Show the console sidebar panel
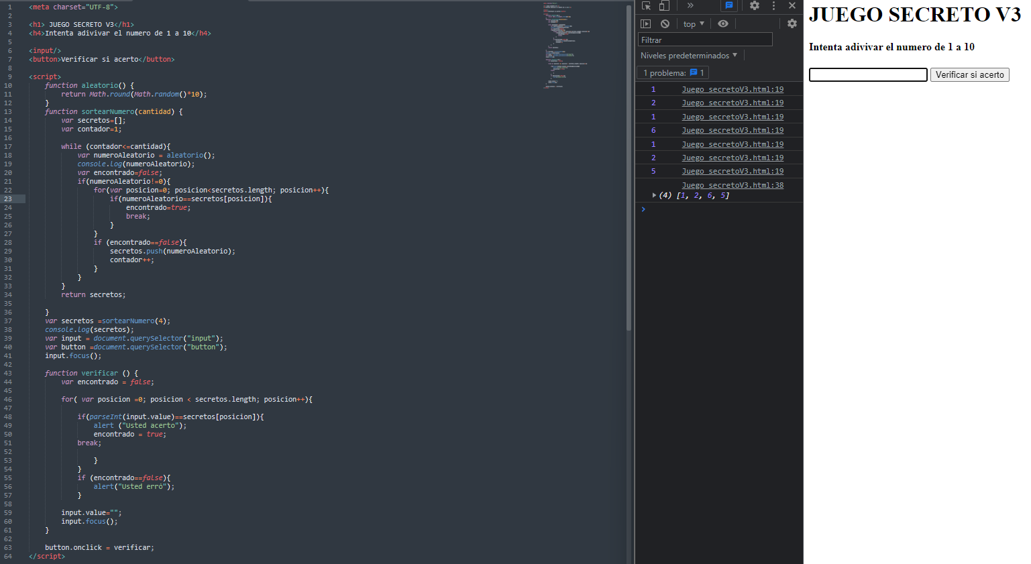 click(x=646, y=23)
